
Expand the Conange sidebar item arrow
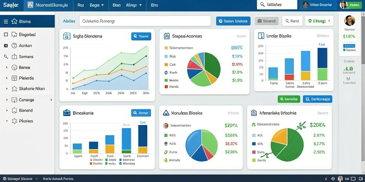(51, 100)
